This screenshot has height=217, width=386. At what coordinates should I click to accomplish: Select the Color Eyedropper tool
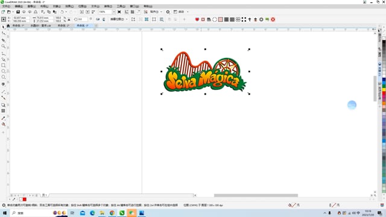click(x=4, y=118)
